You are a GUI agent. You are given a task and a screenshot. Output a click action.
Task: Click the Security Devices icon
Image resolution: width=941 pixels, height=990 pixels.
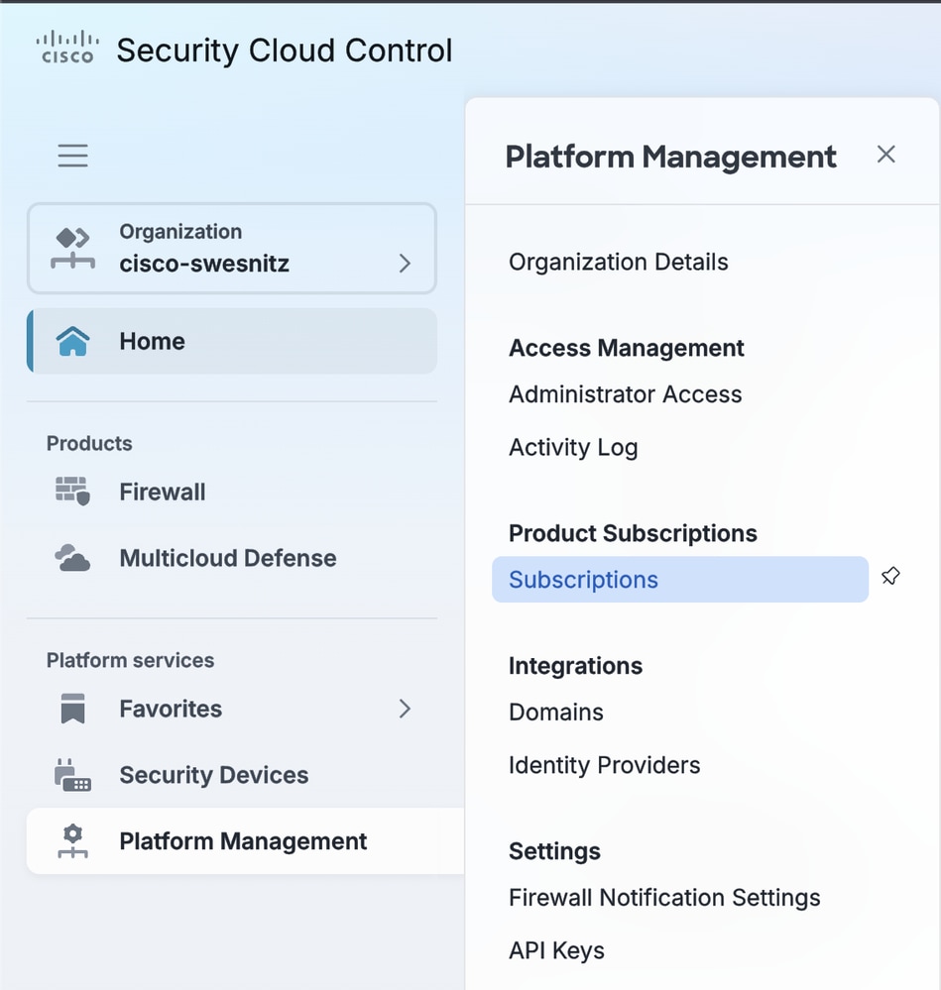click(72, 775)
